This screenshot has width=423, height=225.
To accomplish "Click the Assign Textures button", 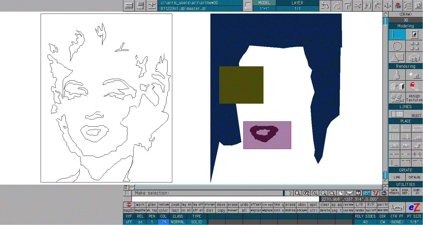I will click(414, 98).
